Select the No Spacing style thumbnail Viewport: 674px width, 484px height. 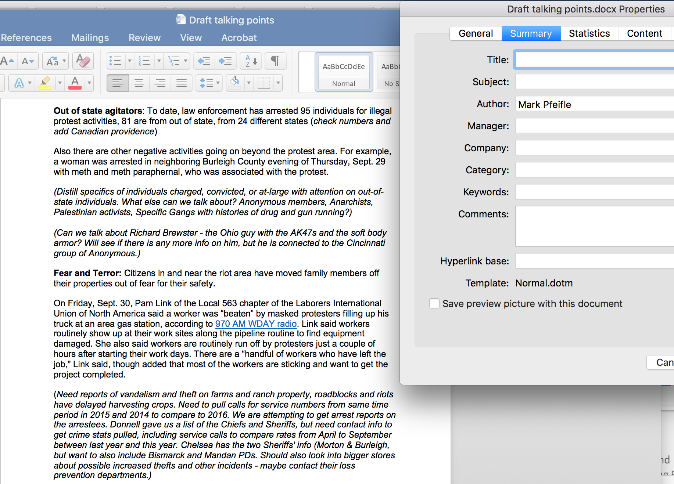click(x=389, y=72)
